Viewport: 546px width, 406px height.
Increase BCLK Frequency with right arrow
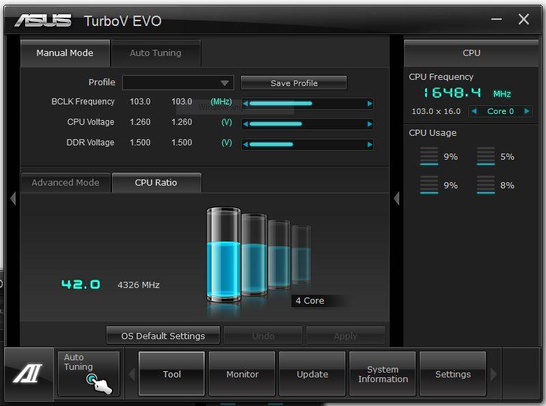coord(370,104)
